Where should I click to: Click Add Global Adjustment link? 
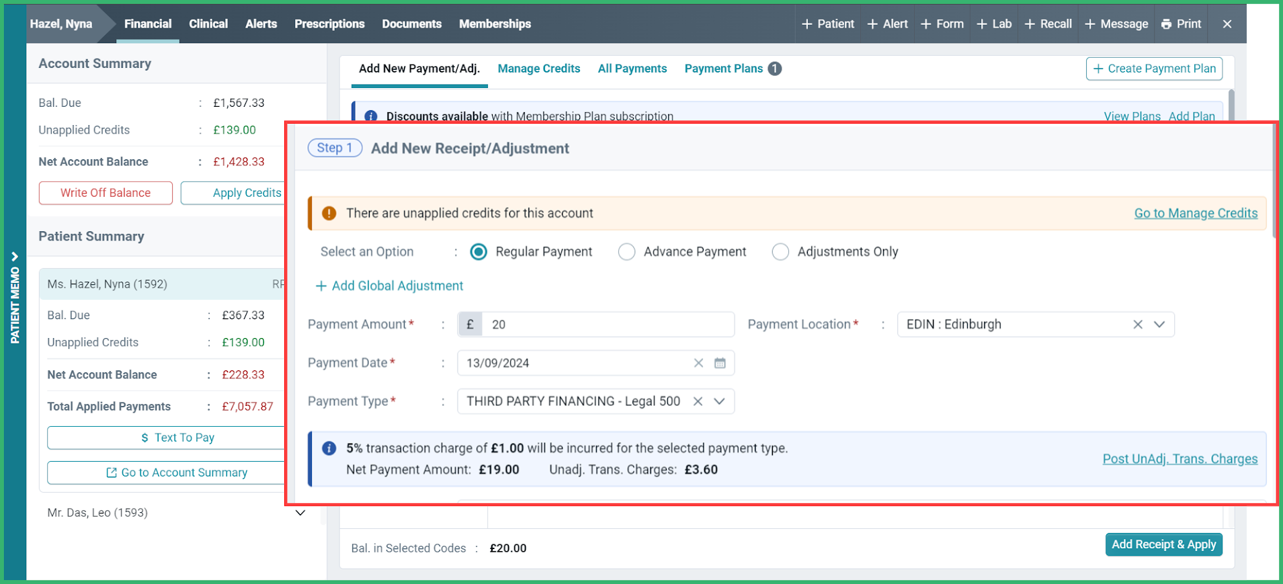390,286
